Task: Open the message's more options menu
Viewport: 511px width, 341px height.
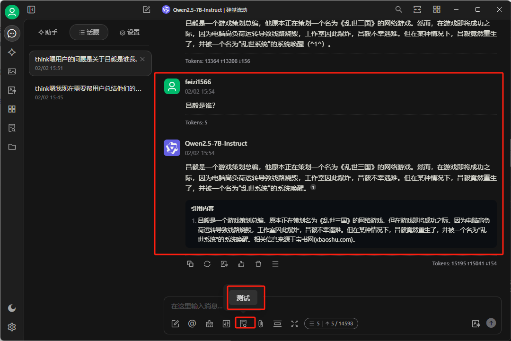Action: [275, 264]
